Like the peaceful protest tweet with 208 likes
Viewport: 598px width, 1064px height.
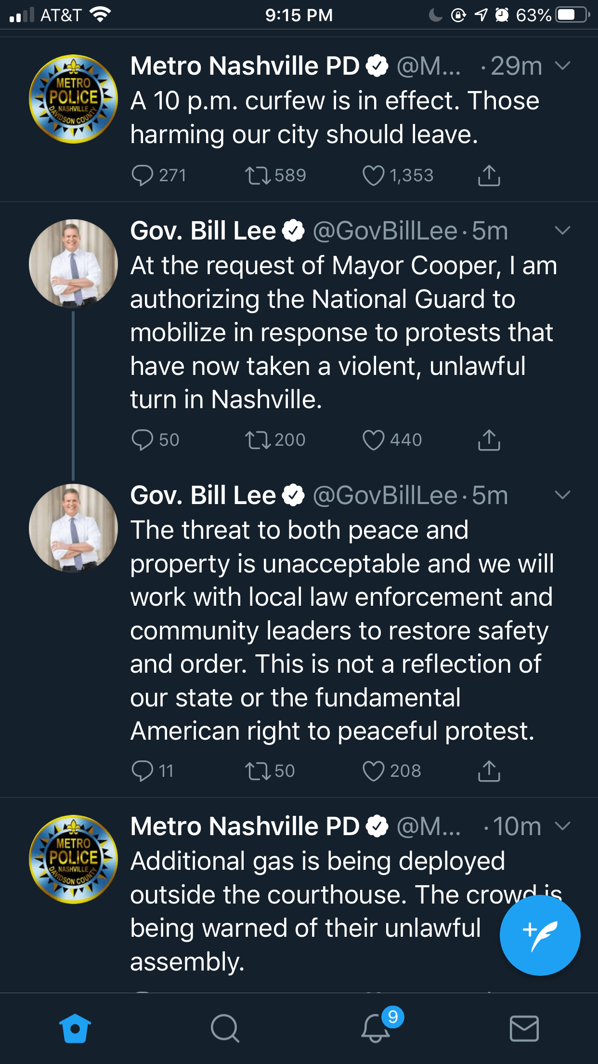[x=374, y=771]
